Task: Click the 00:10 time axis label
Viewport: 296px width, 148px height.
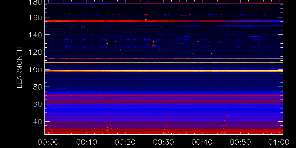Action: 87,142
